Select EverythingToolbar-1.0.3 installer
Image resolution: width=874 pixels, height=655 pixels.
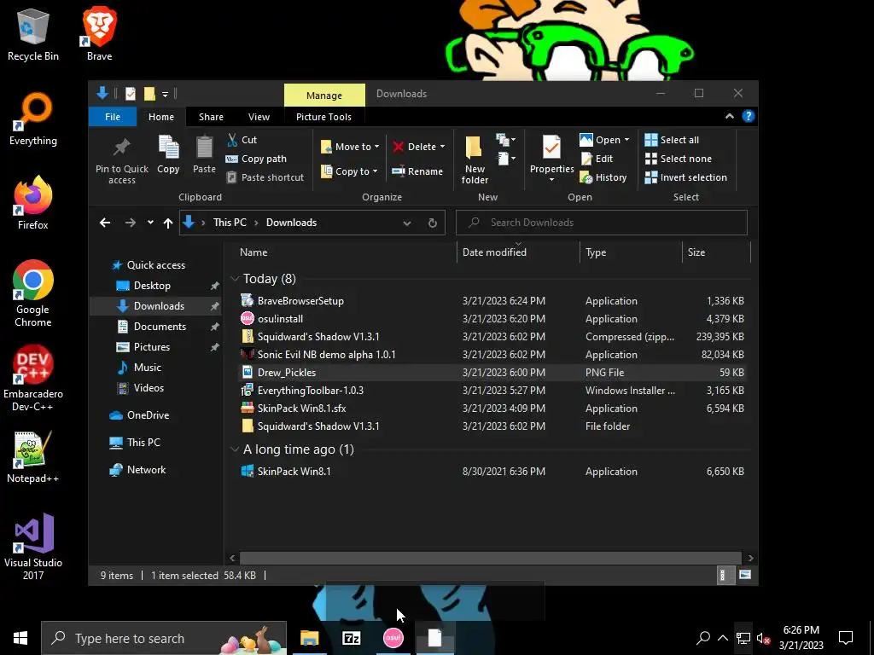(x=492, y=391)
